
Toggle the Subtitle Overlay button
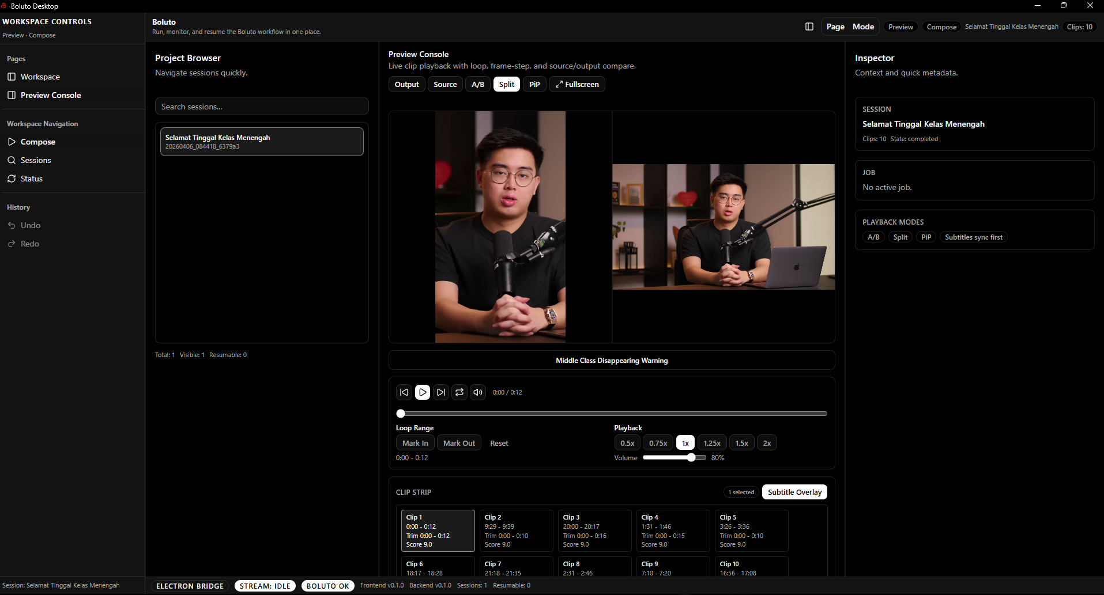[x=794, y=492]
